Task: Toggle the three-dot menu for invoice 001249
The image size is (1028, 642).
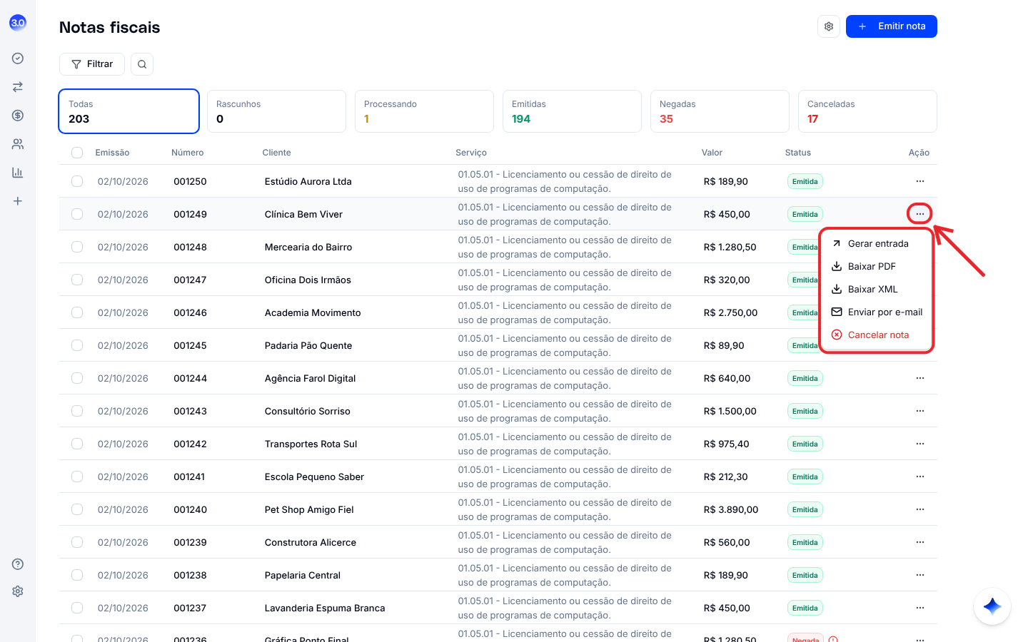Action: pyautogui.click(x=920, y=214)
